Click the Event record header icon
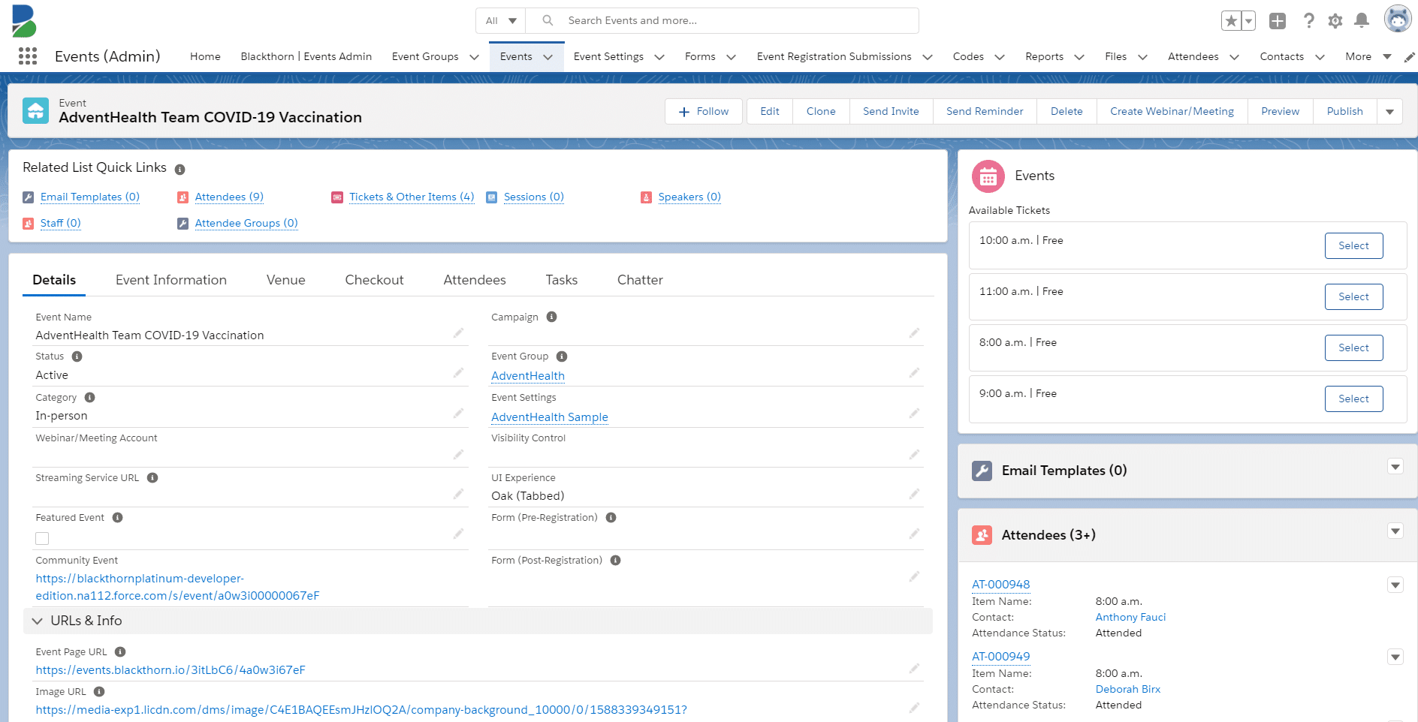This screenshot has width=1418, height=722. point(35,110)
